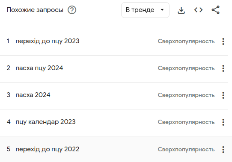Image resolution: width=232 pixels, height=162 pixels.
Task: Open query перехід до пцу 2023
Action: tap(48, 41)
